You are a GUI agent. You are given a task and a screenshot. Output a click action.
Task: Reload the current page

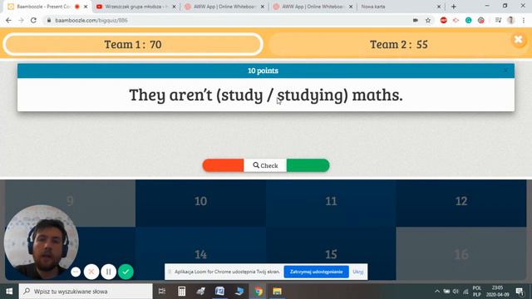coord(33,20)
